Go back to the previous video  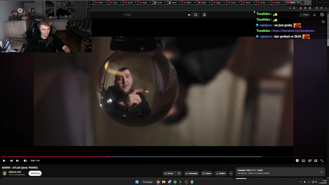(x=11, y=161)
